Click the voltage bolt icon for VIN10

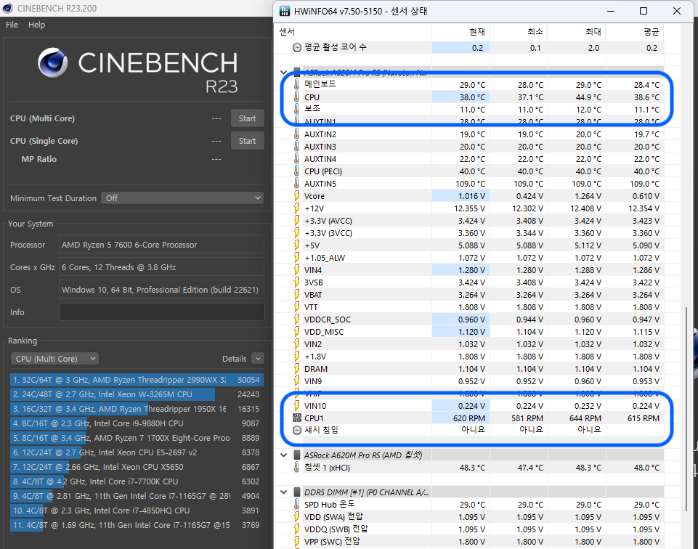click(x=297, y=406)
